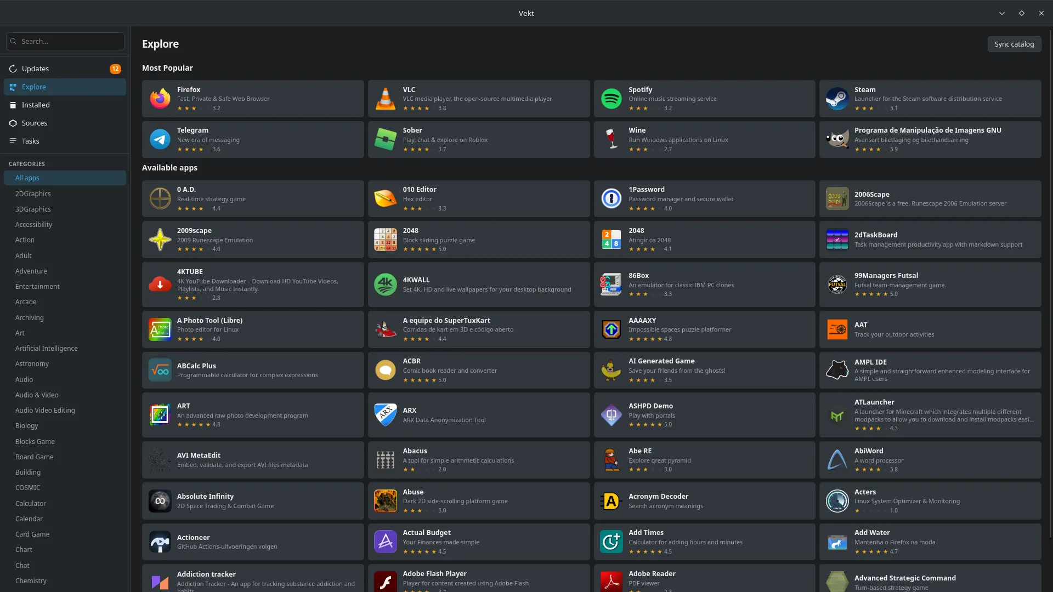Open the GNU image program mascot icon
The height and width of the screenshot is (592, 1053).
pyautogui.click(x=837, y=139)
